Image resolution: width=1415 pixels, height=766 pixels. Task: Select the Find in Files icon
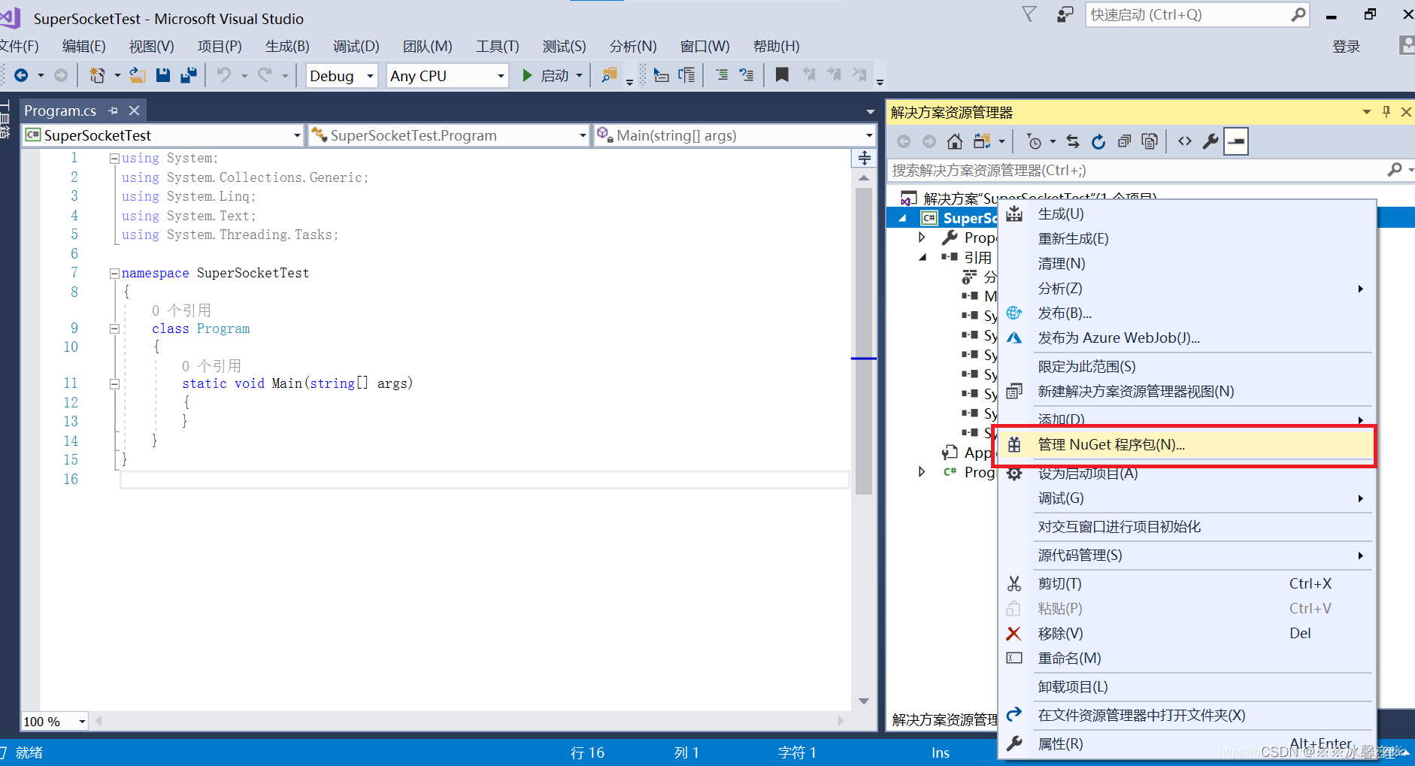609,74
